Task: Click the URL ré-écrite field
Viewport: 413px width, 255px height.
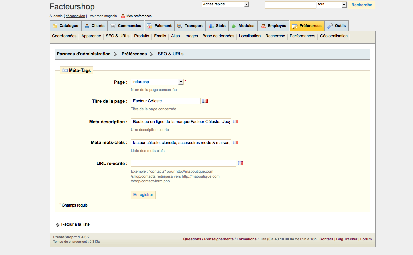Action: (x=183, y=163)
